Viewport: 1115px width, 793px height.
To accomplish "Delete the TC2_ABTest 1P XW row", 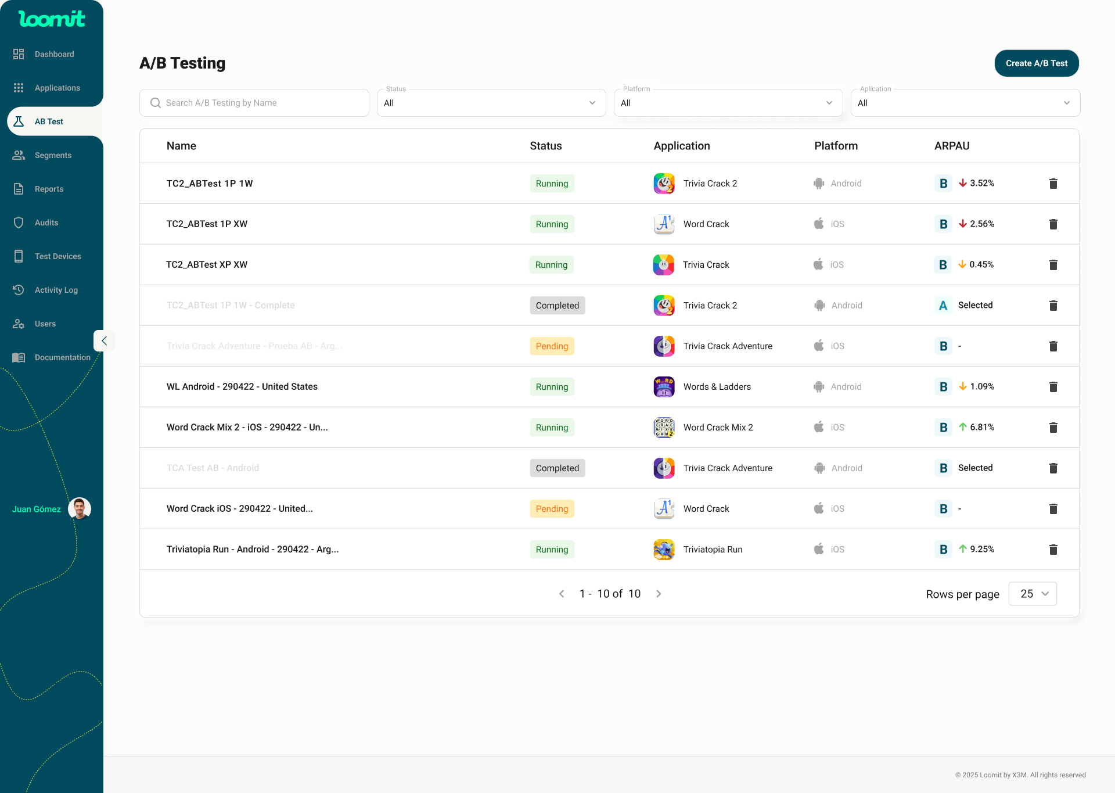I will (x=1053, y=224).
